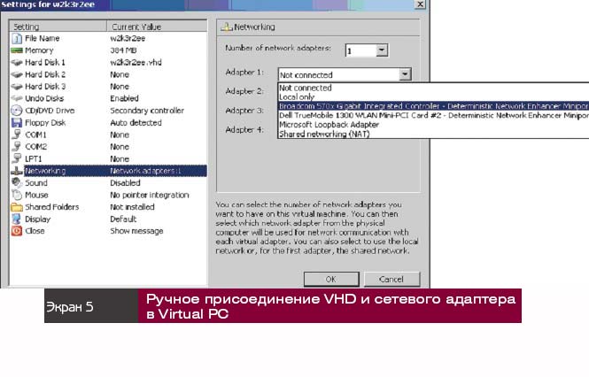Click the Floppy Disk icon

17,123
